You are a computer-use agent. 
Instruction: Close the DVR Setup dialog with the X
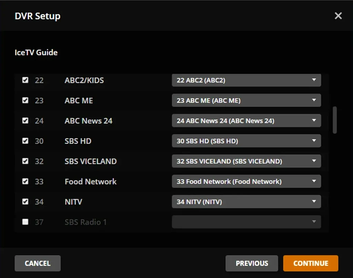pos(338,16)
